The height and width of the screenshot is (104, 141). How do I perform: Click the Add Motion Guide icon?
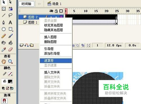point(27,45)
